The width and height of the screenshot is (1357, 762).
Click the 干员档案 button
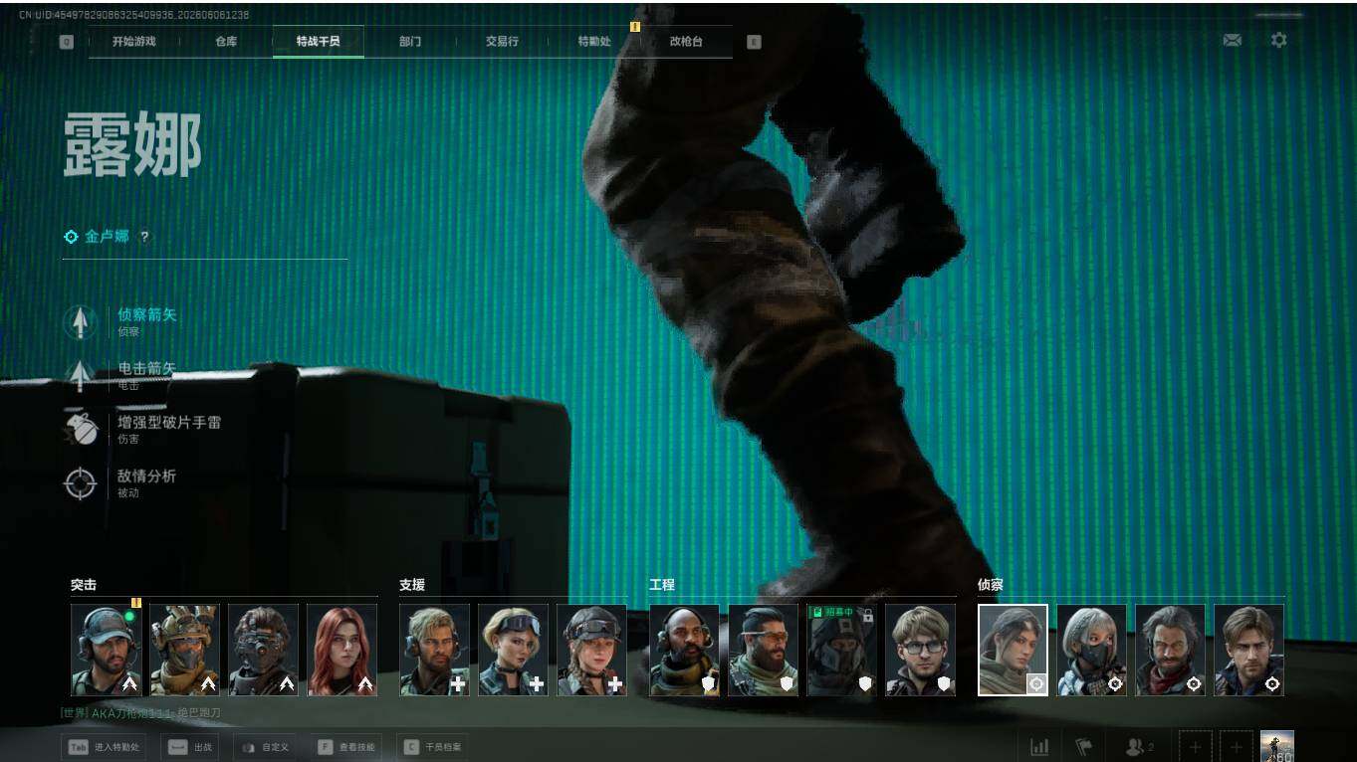pos(433,746)
